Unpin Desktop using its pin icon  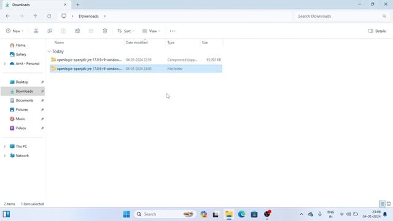pyautogui.click(x=42, y=82)
